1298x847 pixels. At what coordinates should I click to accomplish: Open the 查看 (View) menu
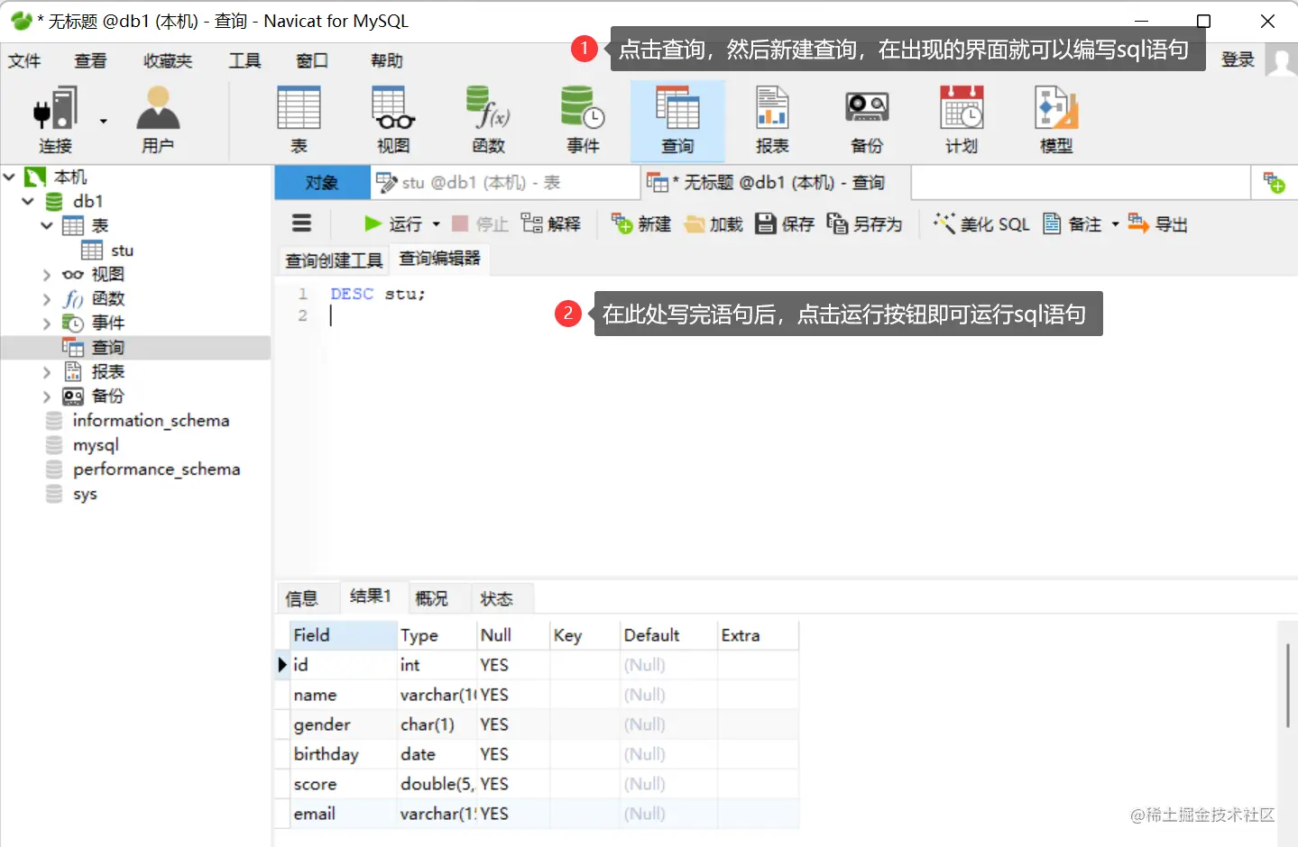coord(90,60)
